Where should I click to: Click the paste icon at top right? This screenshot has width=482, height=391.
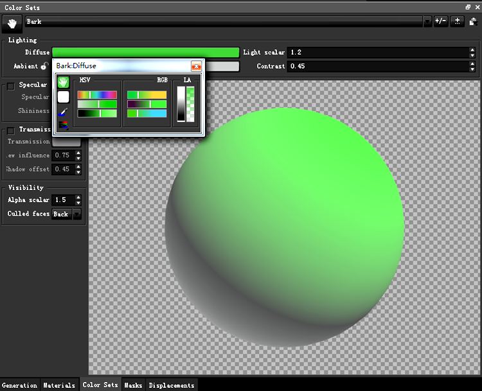pyautogui.click(x=473, y=21)
